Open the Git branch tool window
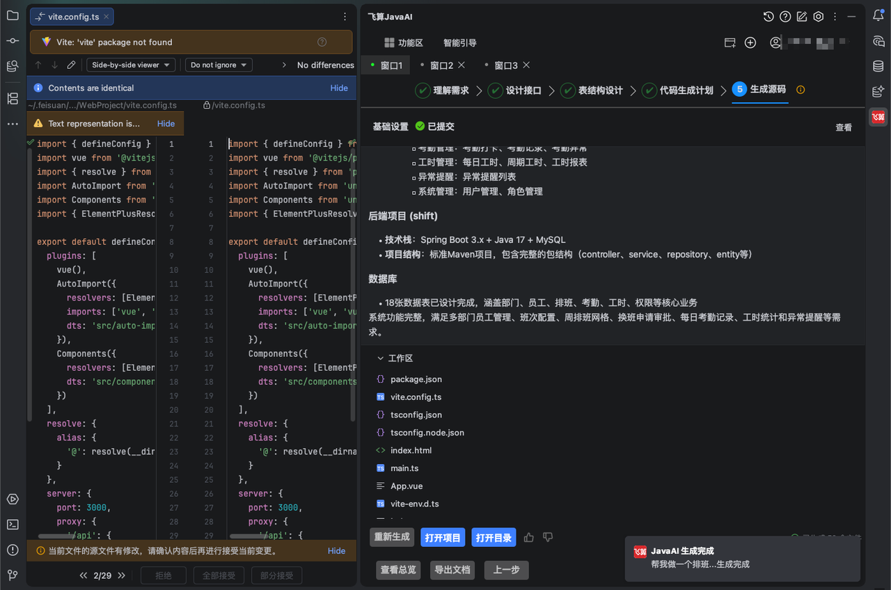 [x=13, y=575]
